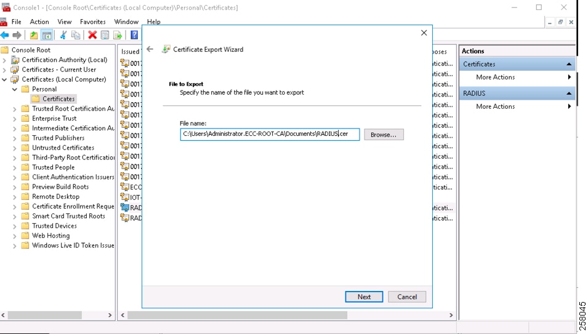Collapse the RADIUS section in Actions pane

coord(569,93)
